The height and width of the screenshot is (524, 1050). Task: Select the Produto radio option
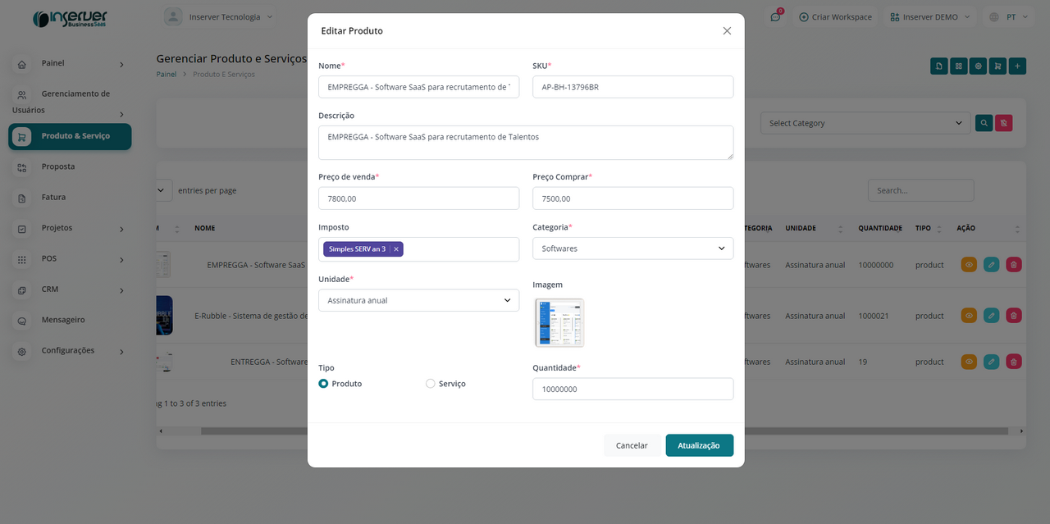(323, 384)
